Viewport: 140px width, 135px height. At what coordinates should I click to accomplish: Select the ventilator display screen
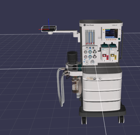(x=111, y=33)
